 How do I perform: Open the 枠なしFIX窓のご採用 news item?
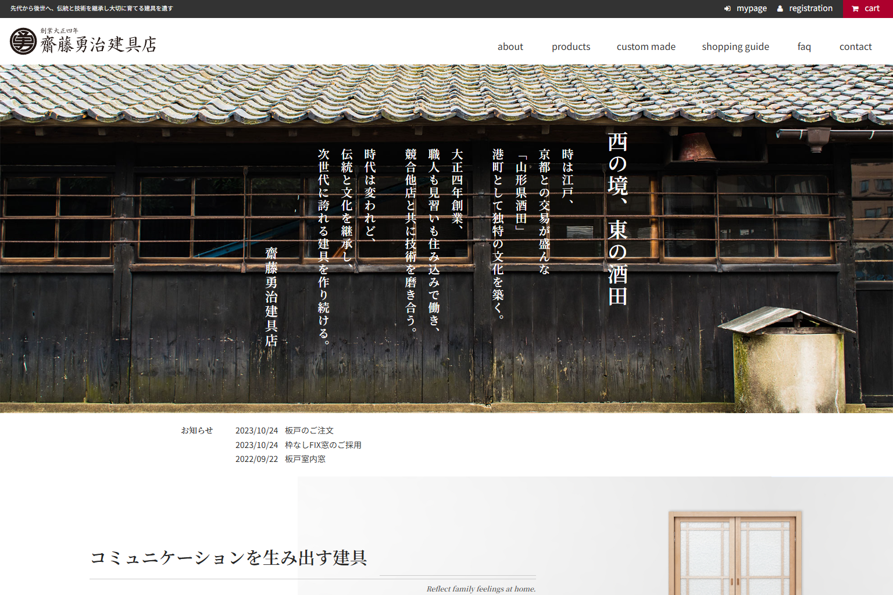[x=323, y=445]
